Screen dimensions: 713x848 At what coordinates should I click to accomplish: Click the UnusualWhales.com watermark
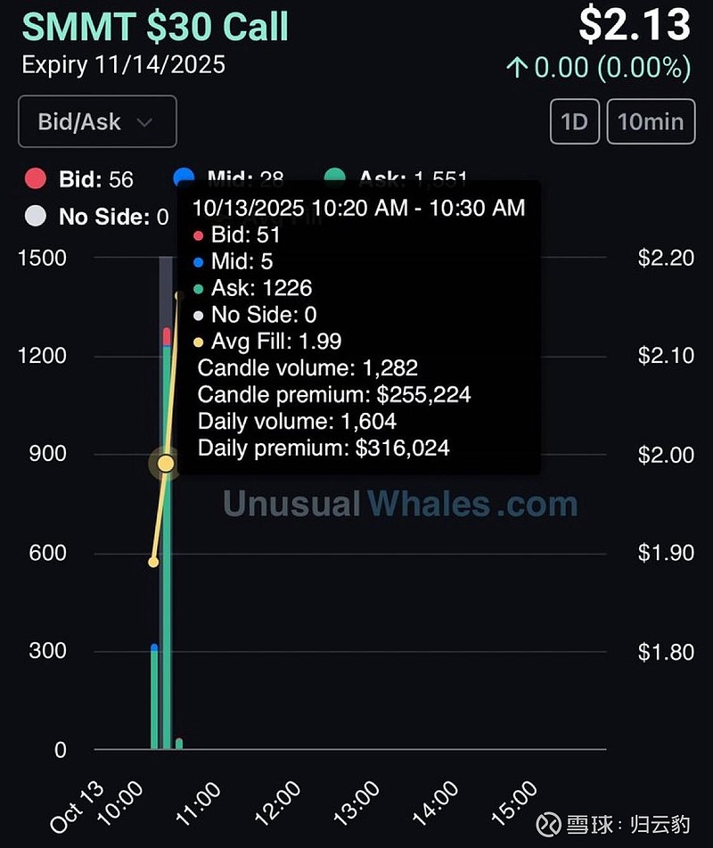(x=400, y=505)
